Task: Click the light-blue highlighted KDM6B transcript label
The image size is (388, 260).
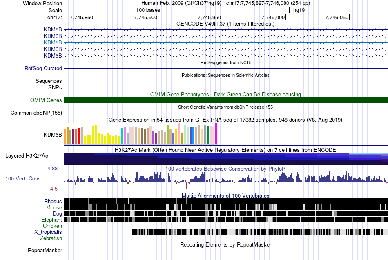Action: tap(53, 42)
